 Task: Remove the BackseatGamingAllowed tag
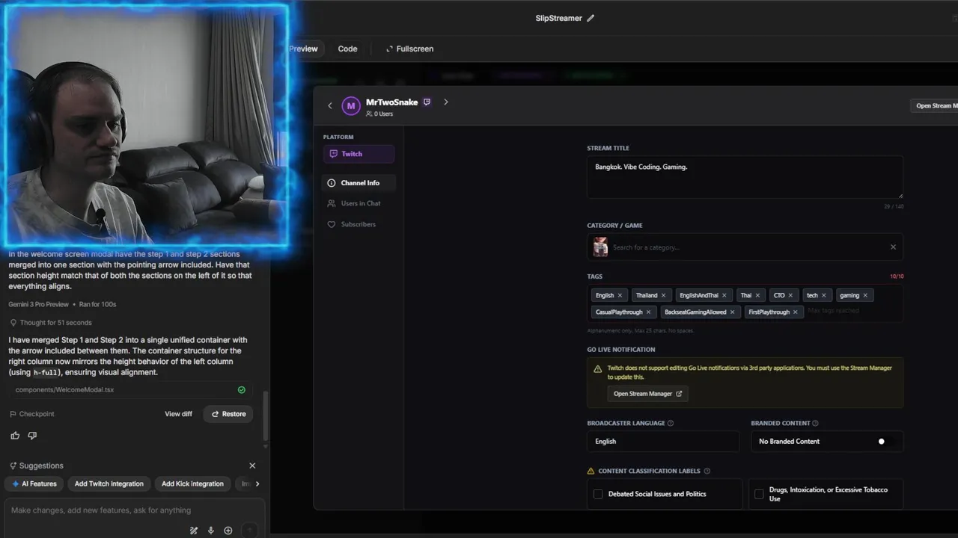coord(732,312)
